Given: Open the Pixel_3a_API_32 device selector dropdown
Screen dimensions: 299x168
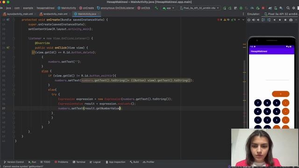Looking at the screenshot, I should 199,8.
